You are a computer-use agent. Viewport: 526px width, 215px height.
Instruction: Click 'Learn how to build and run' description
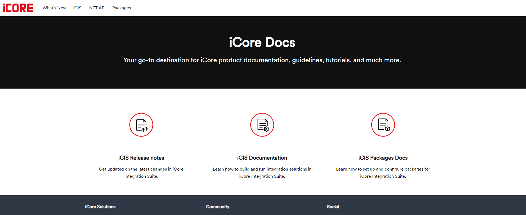click(262, 173)
